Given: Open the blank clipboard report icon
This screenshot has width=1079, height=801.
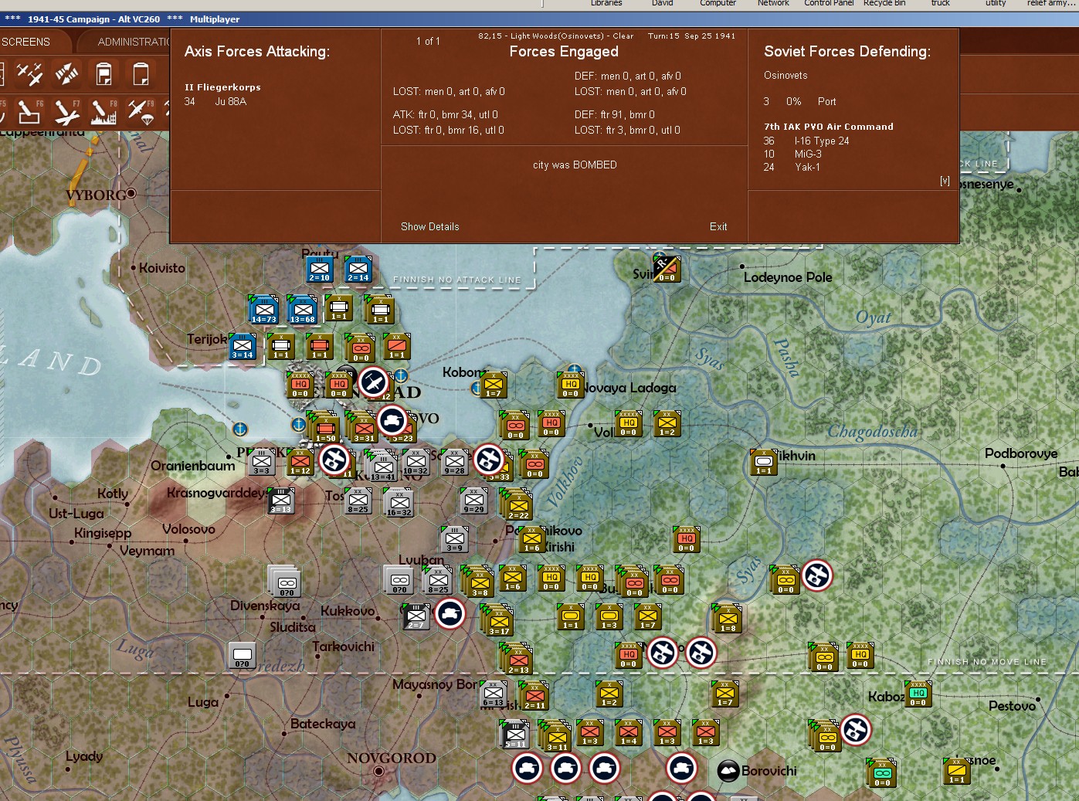Looking at the screenshot, I should tap(141, 74).
